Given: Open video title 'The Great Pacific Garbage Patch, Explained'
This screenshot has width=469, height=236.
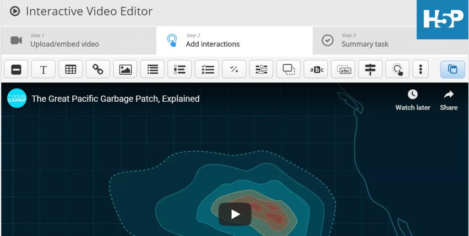Looking at the screenshot, I should [x=115, y=99].
